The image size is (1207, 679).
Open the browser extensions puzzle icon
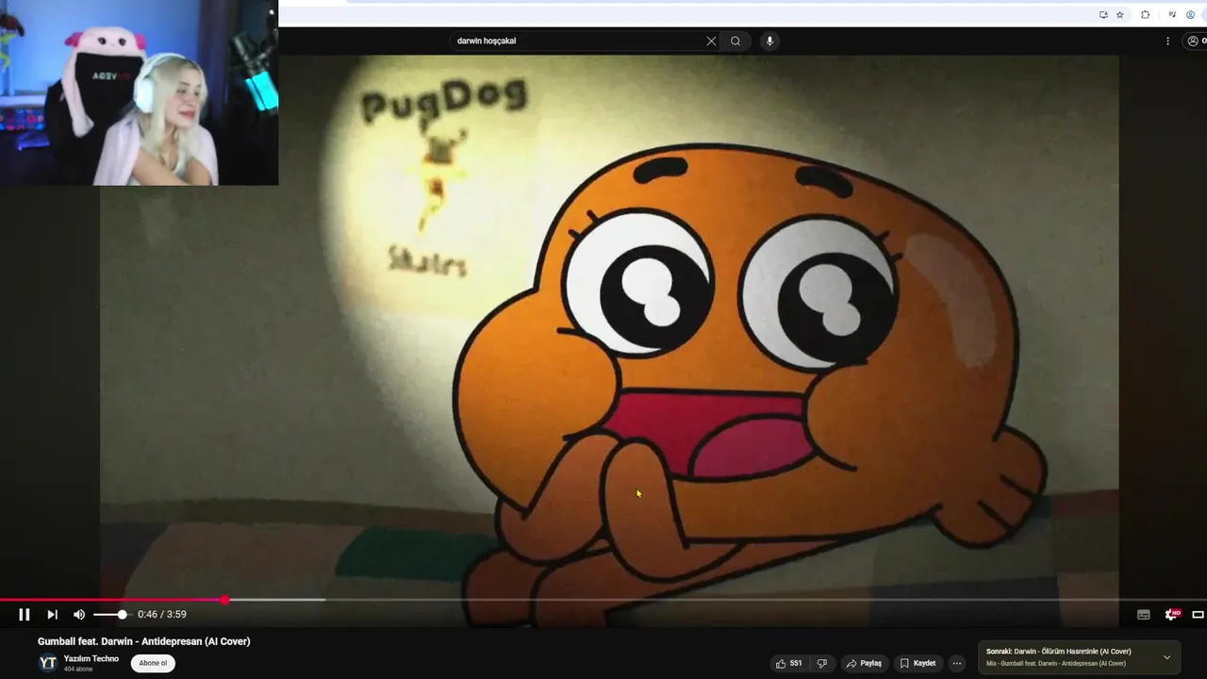(x=1146, y=14)
